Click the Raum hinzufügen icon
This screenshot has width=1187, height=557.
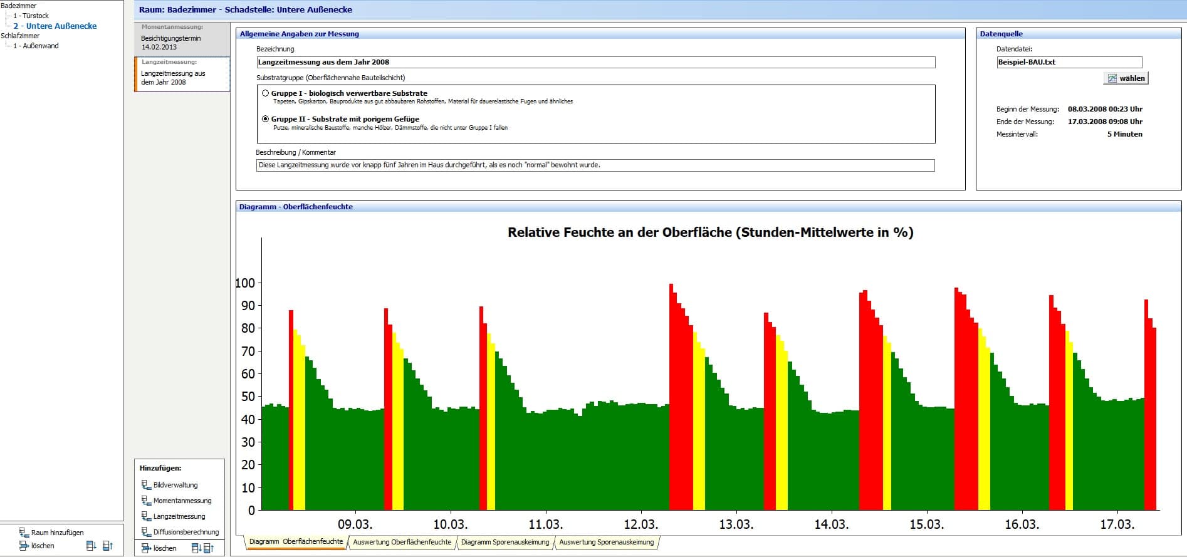pyautogui.click(x=24, y=533)
